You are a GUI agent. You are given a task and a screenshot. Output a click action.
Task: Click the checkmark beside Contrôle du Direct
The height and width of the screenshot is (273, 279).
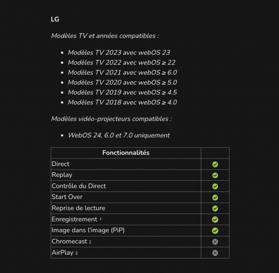pos(215,186)
